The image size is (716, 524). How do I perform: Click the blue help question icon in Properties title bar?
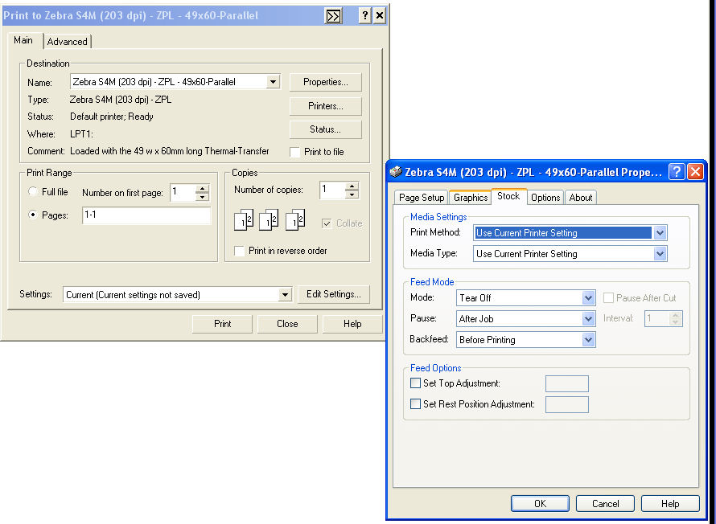[677, 172]
